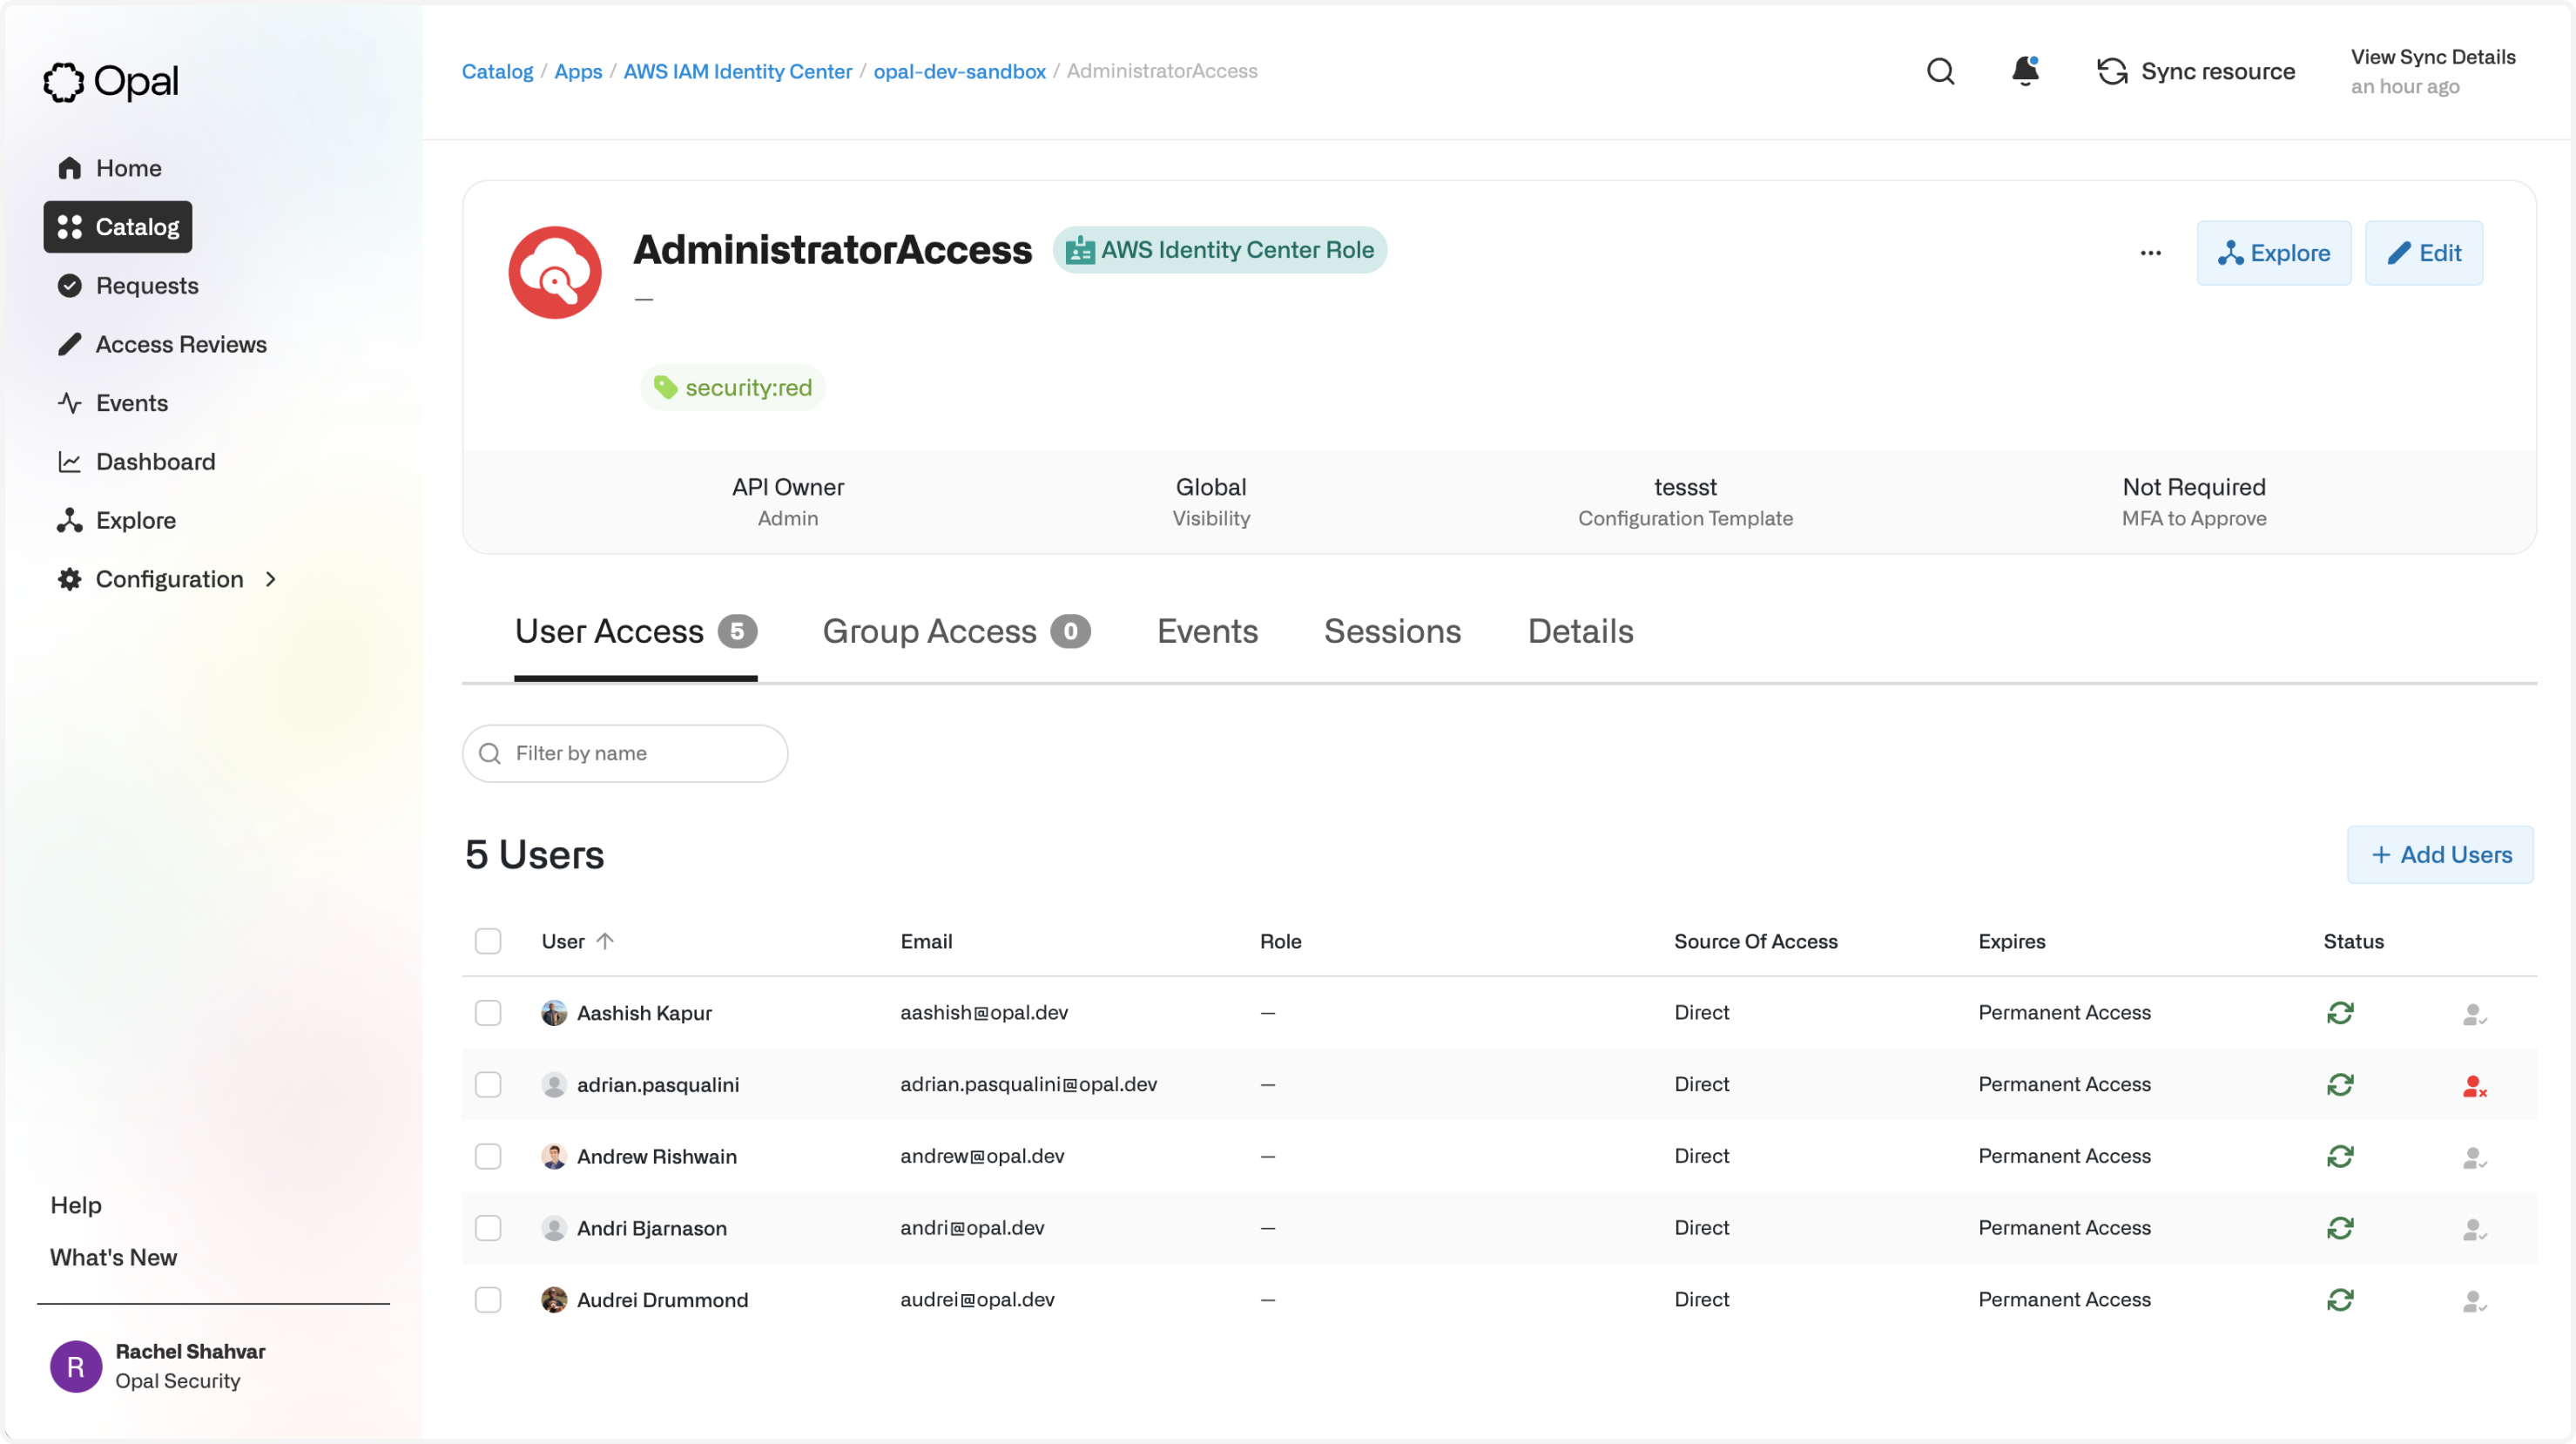Click Rachel Shahvar's purple R avatar
The height and width of the screenshot is (1444, 2576).
pyautogui.click(x=76, y=1366)
